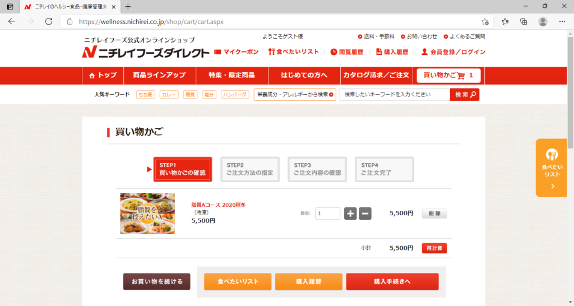
Task: Select カレー keyword tag
Action: tap(169, 95)
